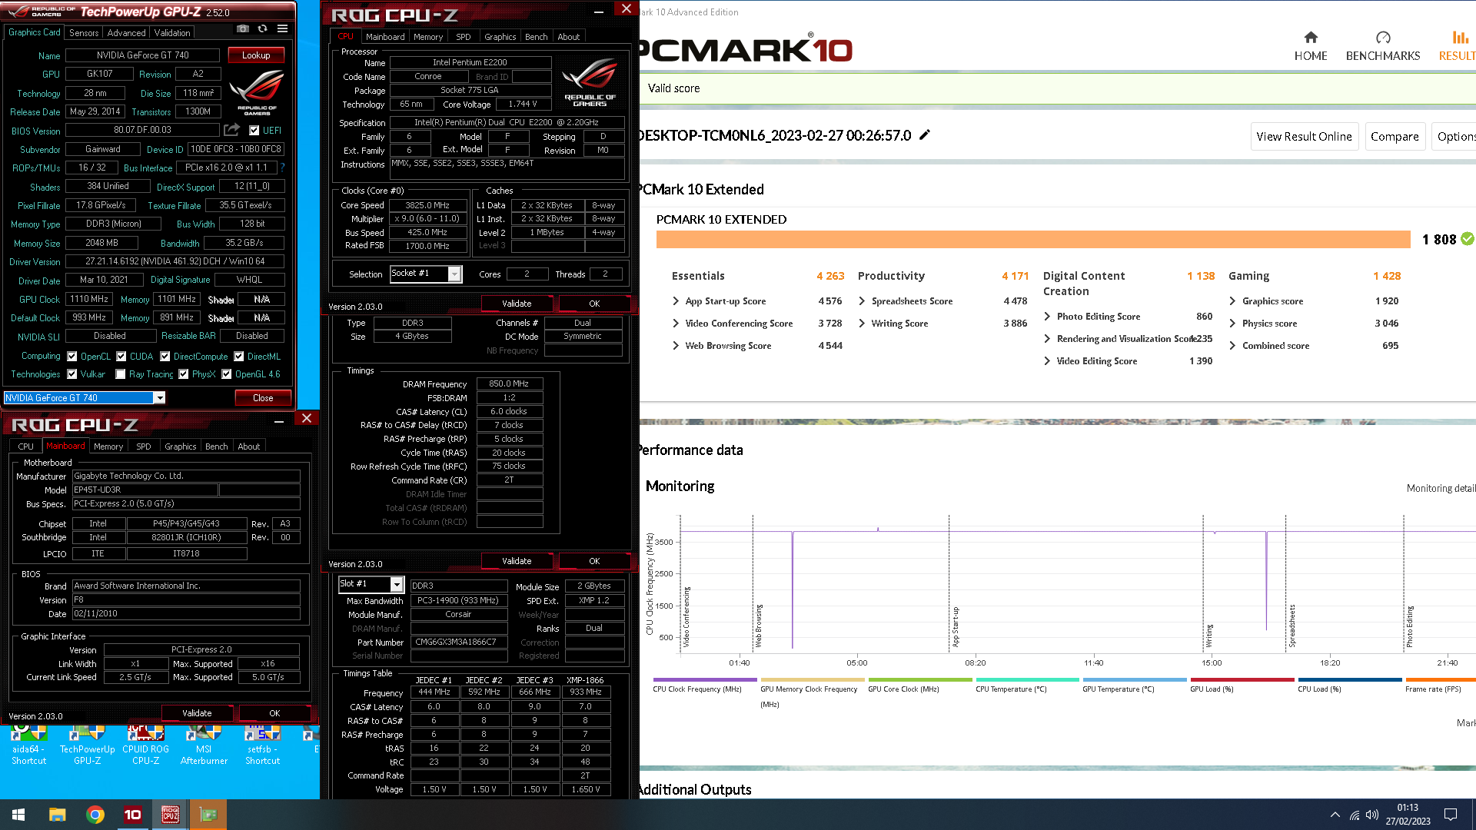This screenshot has height=830, width=1476.
Task: Open the aida64 desktop shortcut
Action: (x=28, y=744)
